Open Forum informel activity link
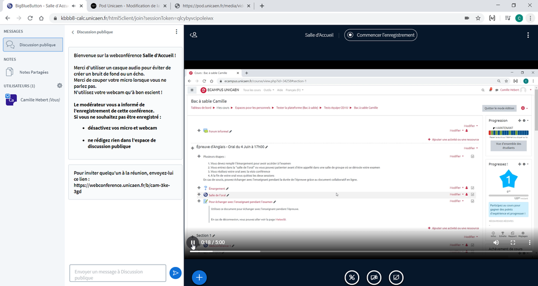 219,131
